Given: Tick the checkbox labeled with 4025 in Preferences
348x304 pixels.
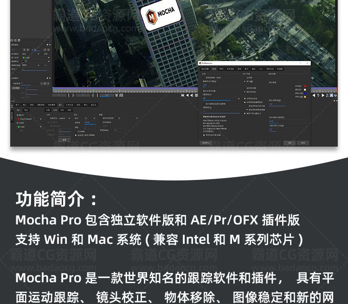Looking at the screenshot, I should [x=204, y=78].
